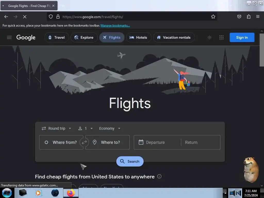264x198 pixels.
Task: Launch media player from taskbar
Action: click(38, 193)
